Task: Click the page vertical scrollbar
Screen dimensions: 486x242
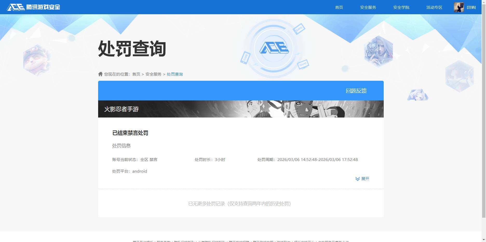Action: point(484,111)
